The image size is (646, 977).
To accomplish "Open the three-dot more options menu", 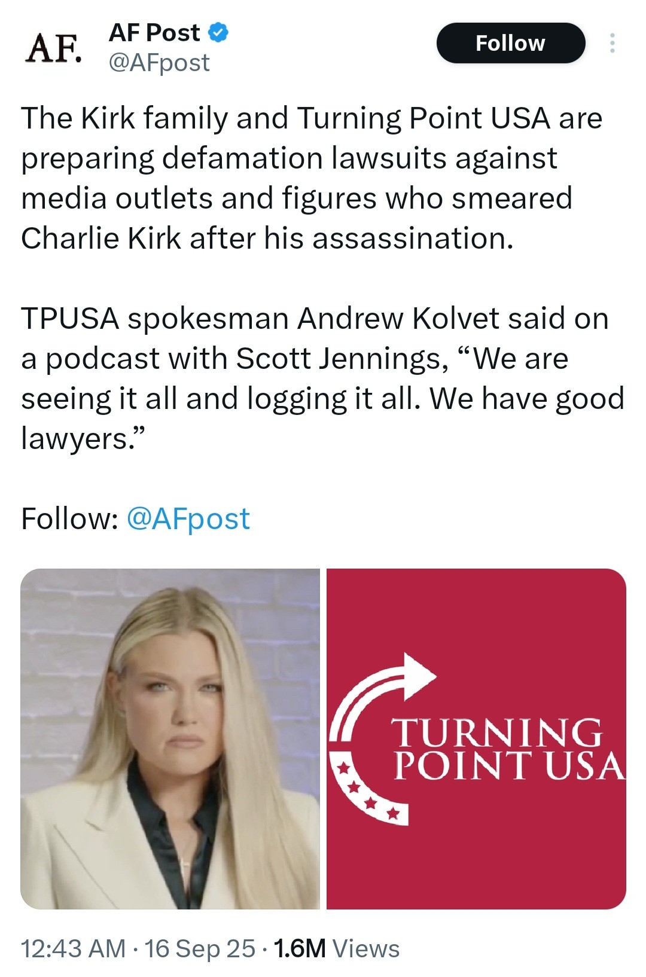I will coord(611,43).
